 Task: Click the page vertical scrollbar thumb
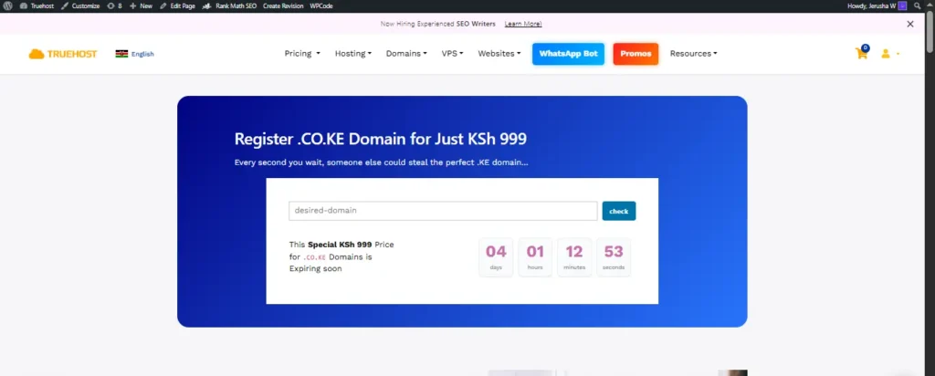click(930, 30)
